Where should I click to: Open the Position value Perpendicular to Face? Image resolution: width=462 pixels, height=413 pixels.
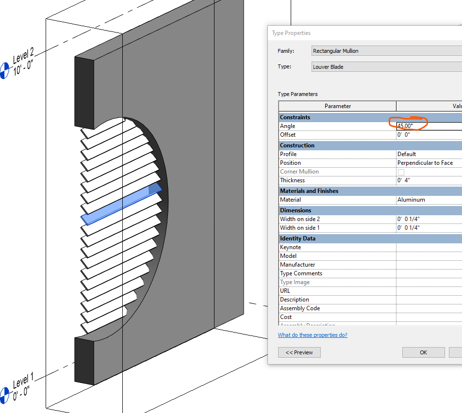tap(427, 162)
